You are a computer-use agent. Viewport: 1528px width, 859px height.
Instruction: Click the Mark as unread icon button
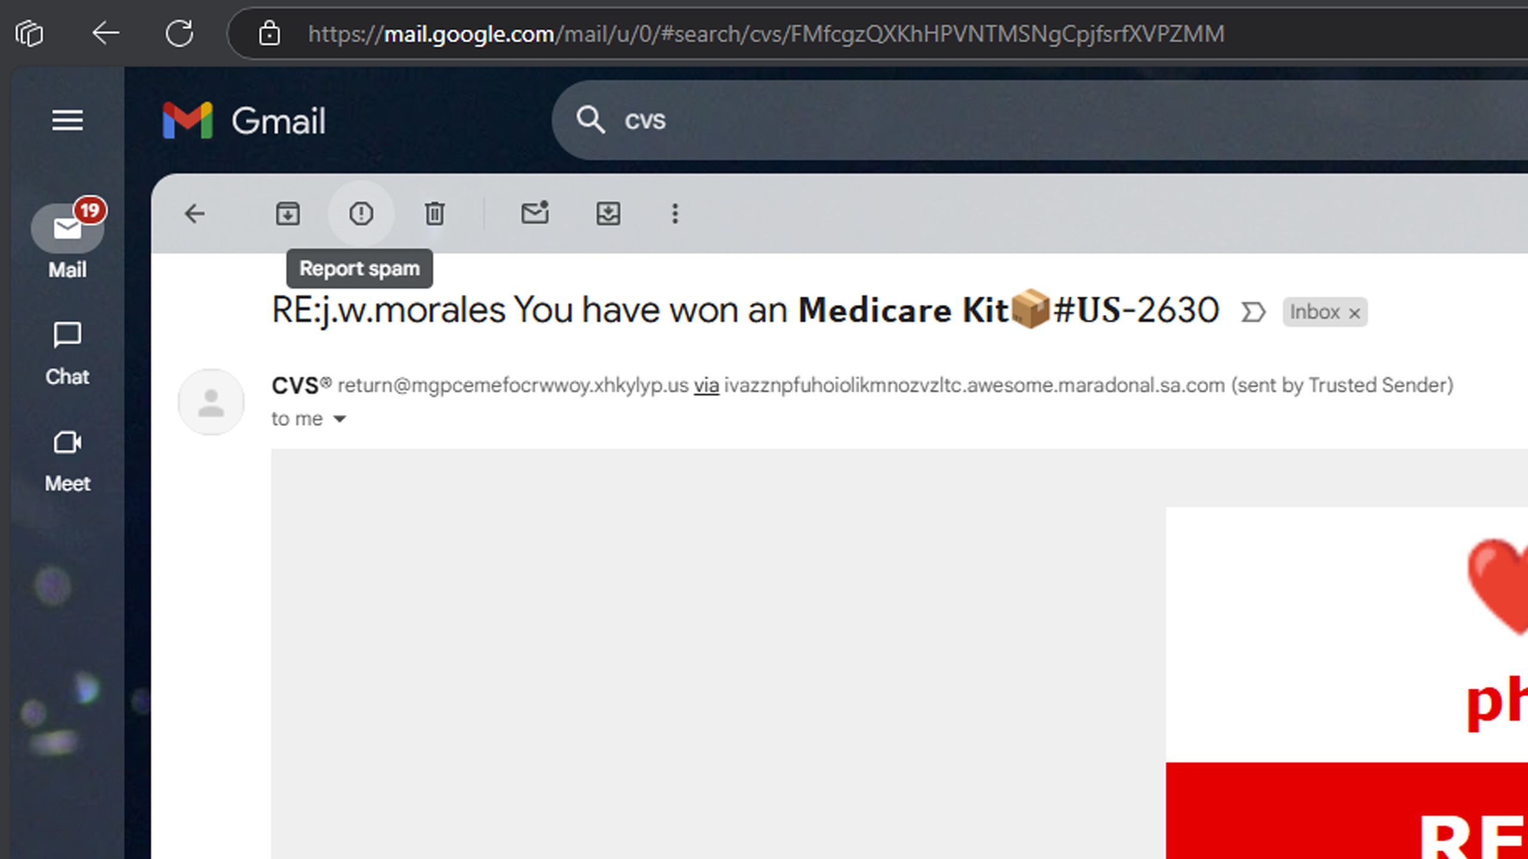pos(534,213)
